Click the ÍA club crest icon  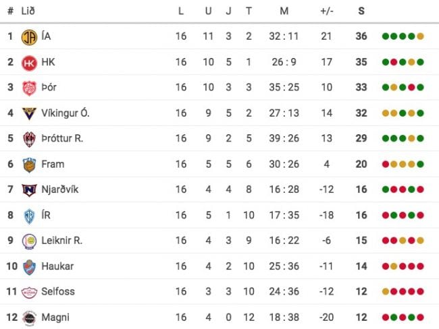[29, 36]
